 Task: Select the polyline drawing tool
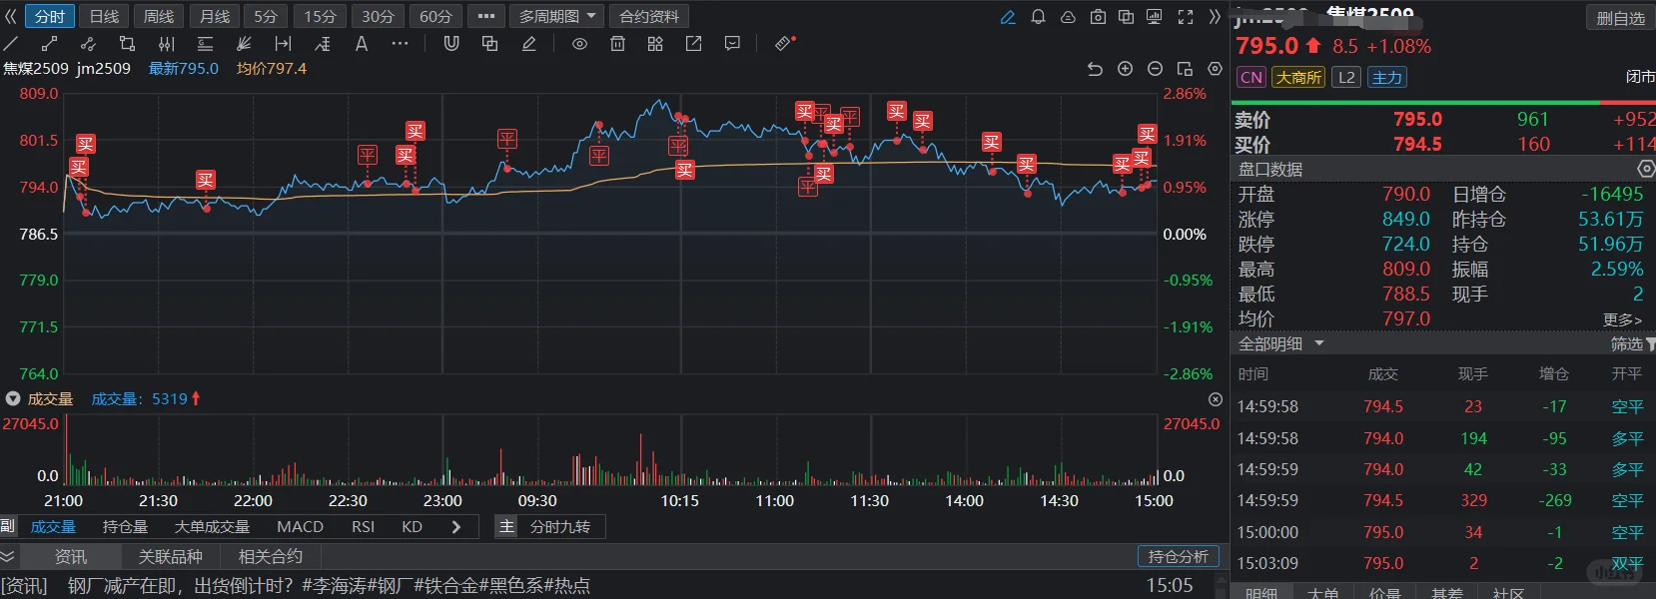pos(88,44)
